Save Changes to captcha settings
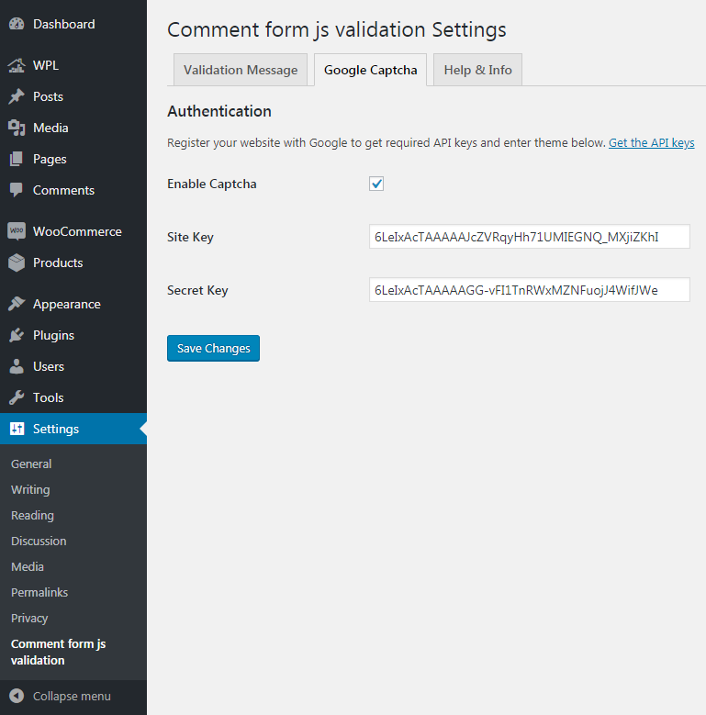Screen dimensions: 706x715 tap(213, 349)
